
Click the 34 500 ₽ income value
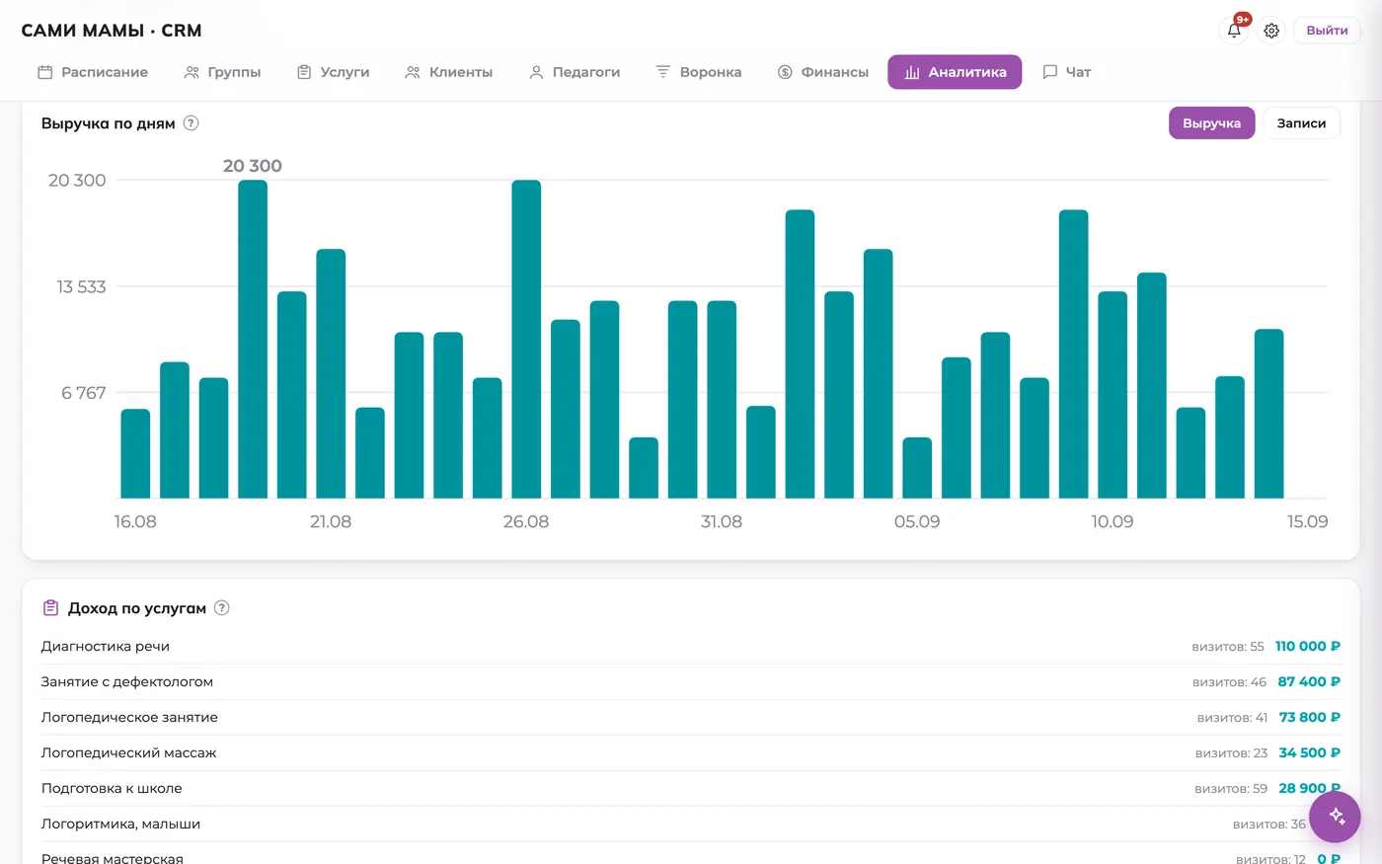tap(1310, 753)
